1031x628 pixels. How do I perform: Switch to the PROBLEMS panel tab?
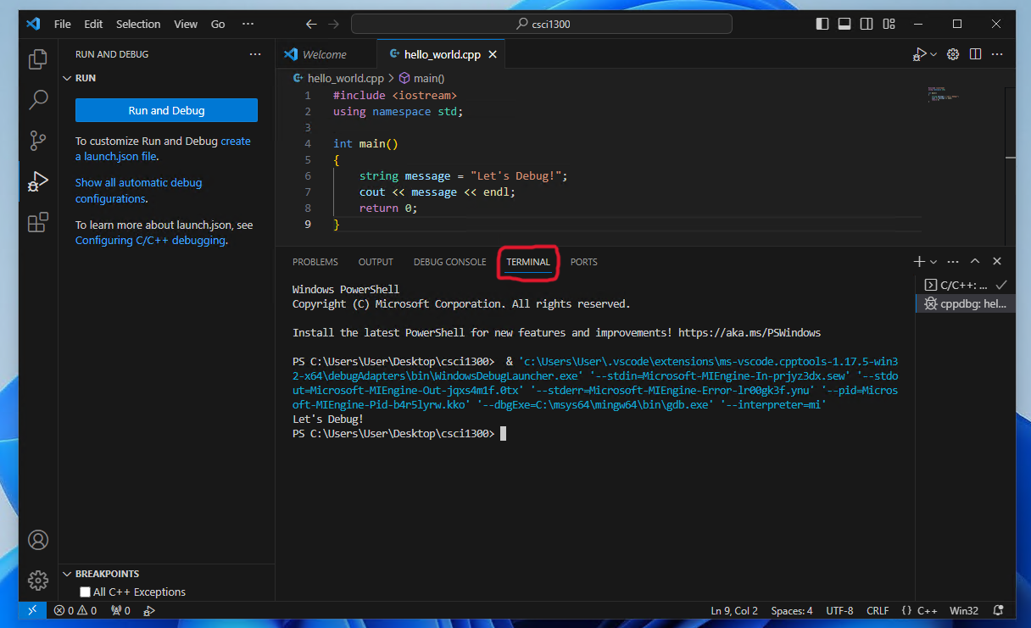315,262
